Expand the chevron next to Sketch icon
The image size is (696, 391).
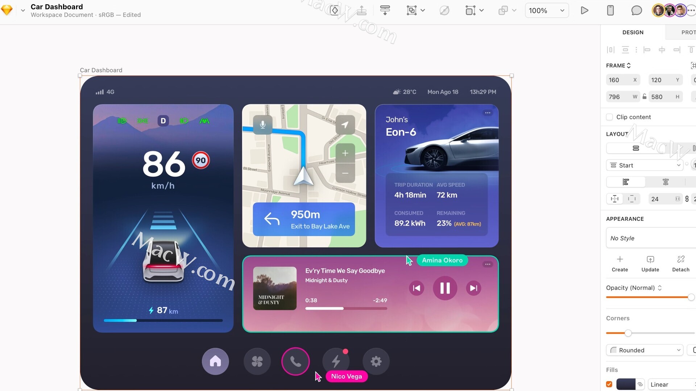coord(23,10)
